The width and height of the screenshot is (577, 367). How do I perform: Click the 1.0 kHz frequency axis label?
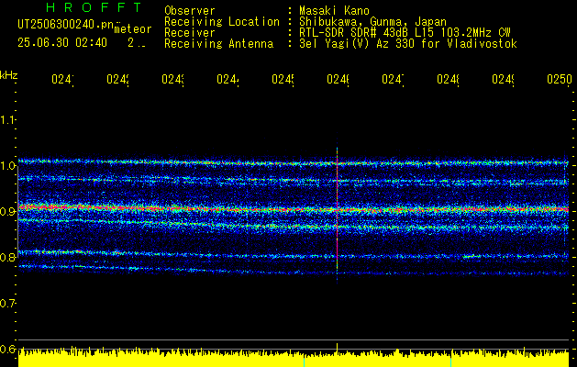pyautogui.click(x=7, y=166)
